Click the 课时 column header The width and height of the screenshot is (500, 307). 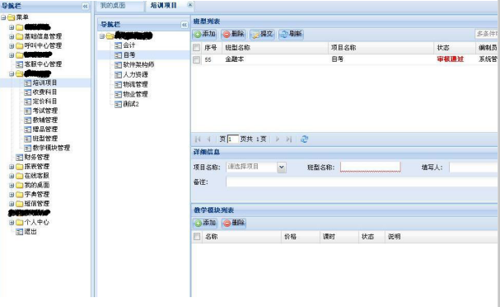[x=339, y=236]
